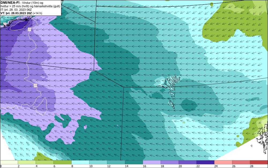Viewport: 268px width, 168px height.
Task: Click the legend scale value "2"
Action: (x=19, y=166)
